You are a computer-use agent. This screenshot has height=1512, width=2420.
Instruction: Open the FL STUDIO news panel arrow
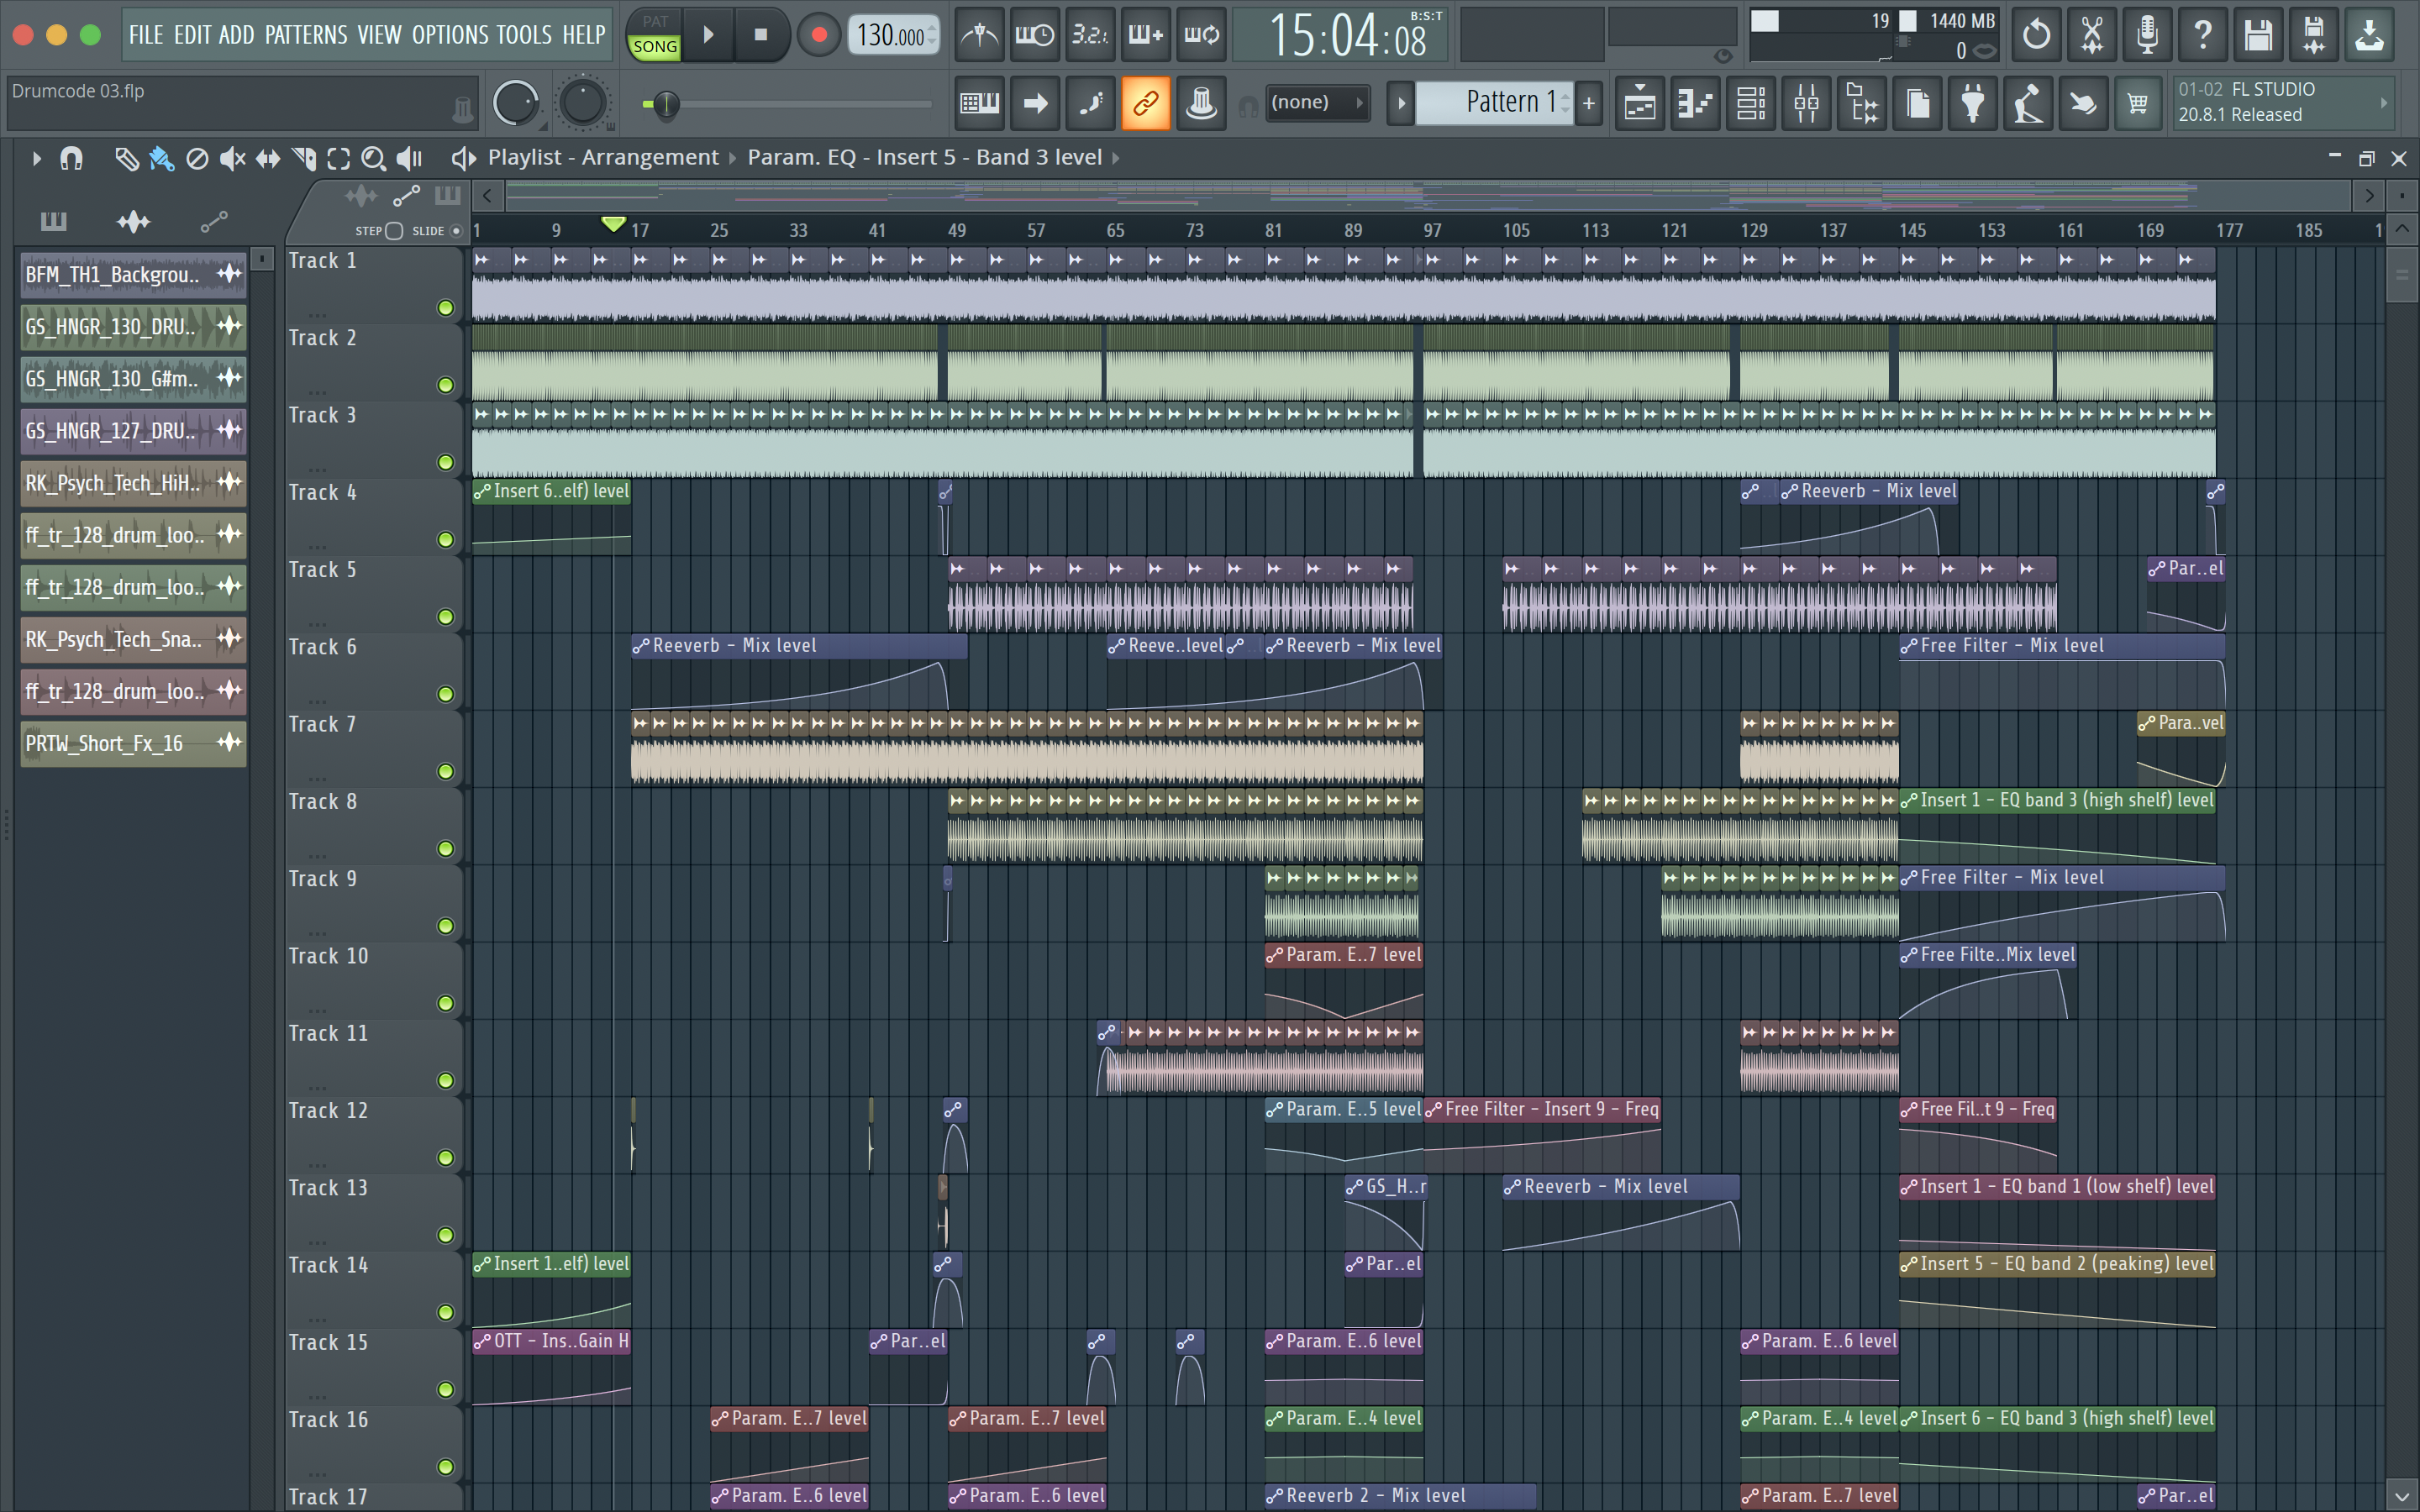coord(2382,102)
